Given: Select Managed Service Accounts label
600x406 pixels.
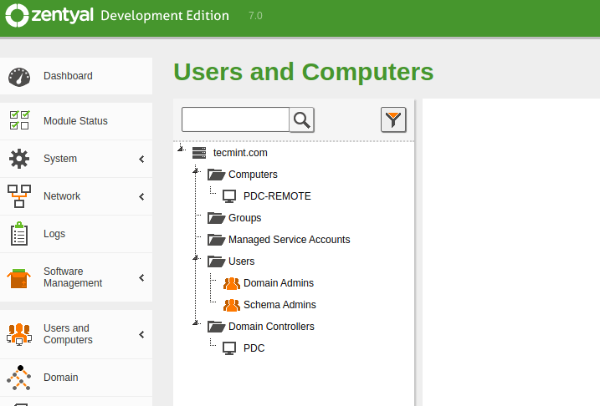Looking at the screenshot, I should (x=290, y=240).
